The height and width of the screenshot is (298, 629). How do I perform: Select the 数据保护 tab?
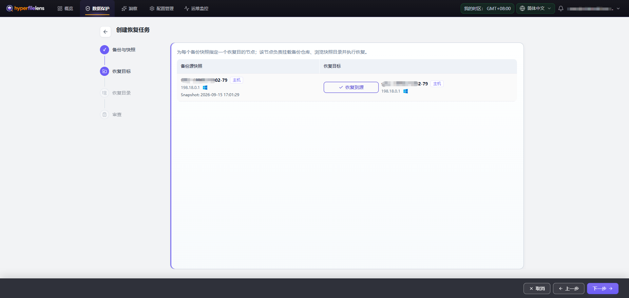[97, 9]
